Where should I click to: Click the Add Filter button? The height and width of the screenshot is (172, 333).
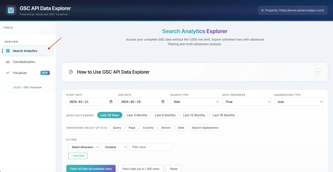click(x=78, y=156)
